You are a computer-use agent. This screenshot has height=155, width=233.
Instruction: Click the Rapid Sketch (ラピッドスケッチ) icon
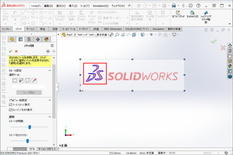click(177, 14)
